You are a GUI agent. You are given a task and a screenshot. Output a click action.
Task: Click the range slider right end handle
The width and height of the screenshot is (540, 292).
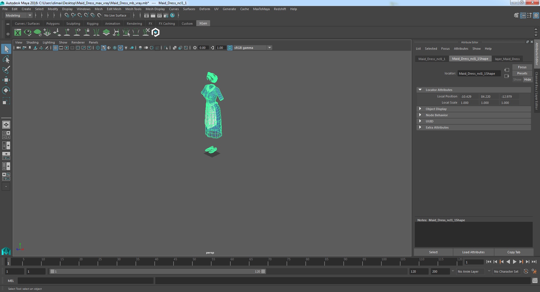(263, 272)
